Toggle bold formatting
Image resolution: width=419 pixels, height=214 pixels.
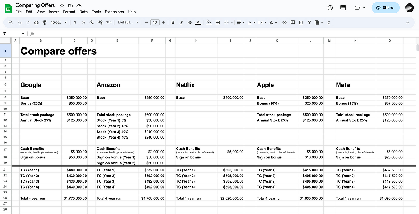[x=173, y=22]
